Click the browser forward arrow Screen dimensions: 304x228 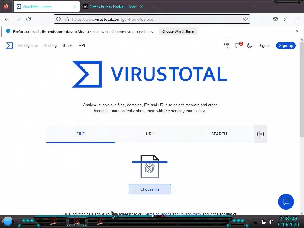18,19
